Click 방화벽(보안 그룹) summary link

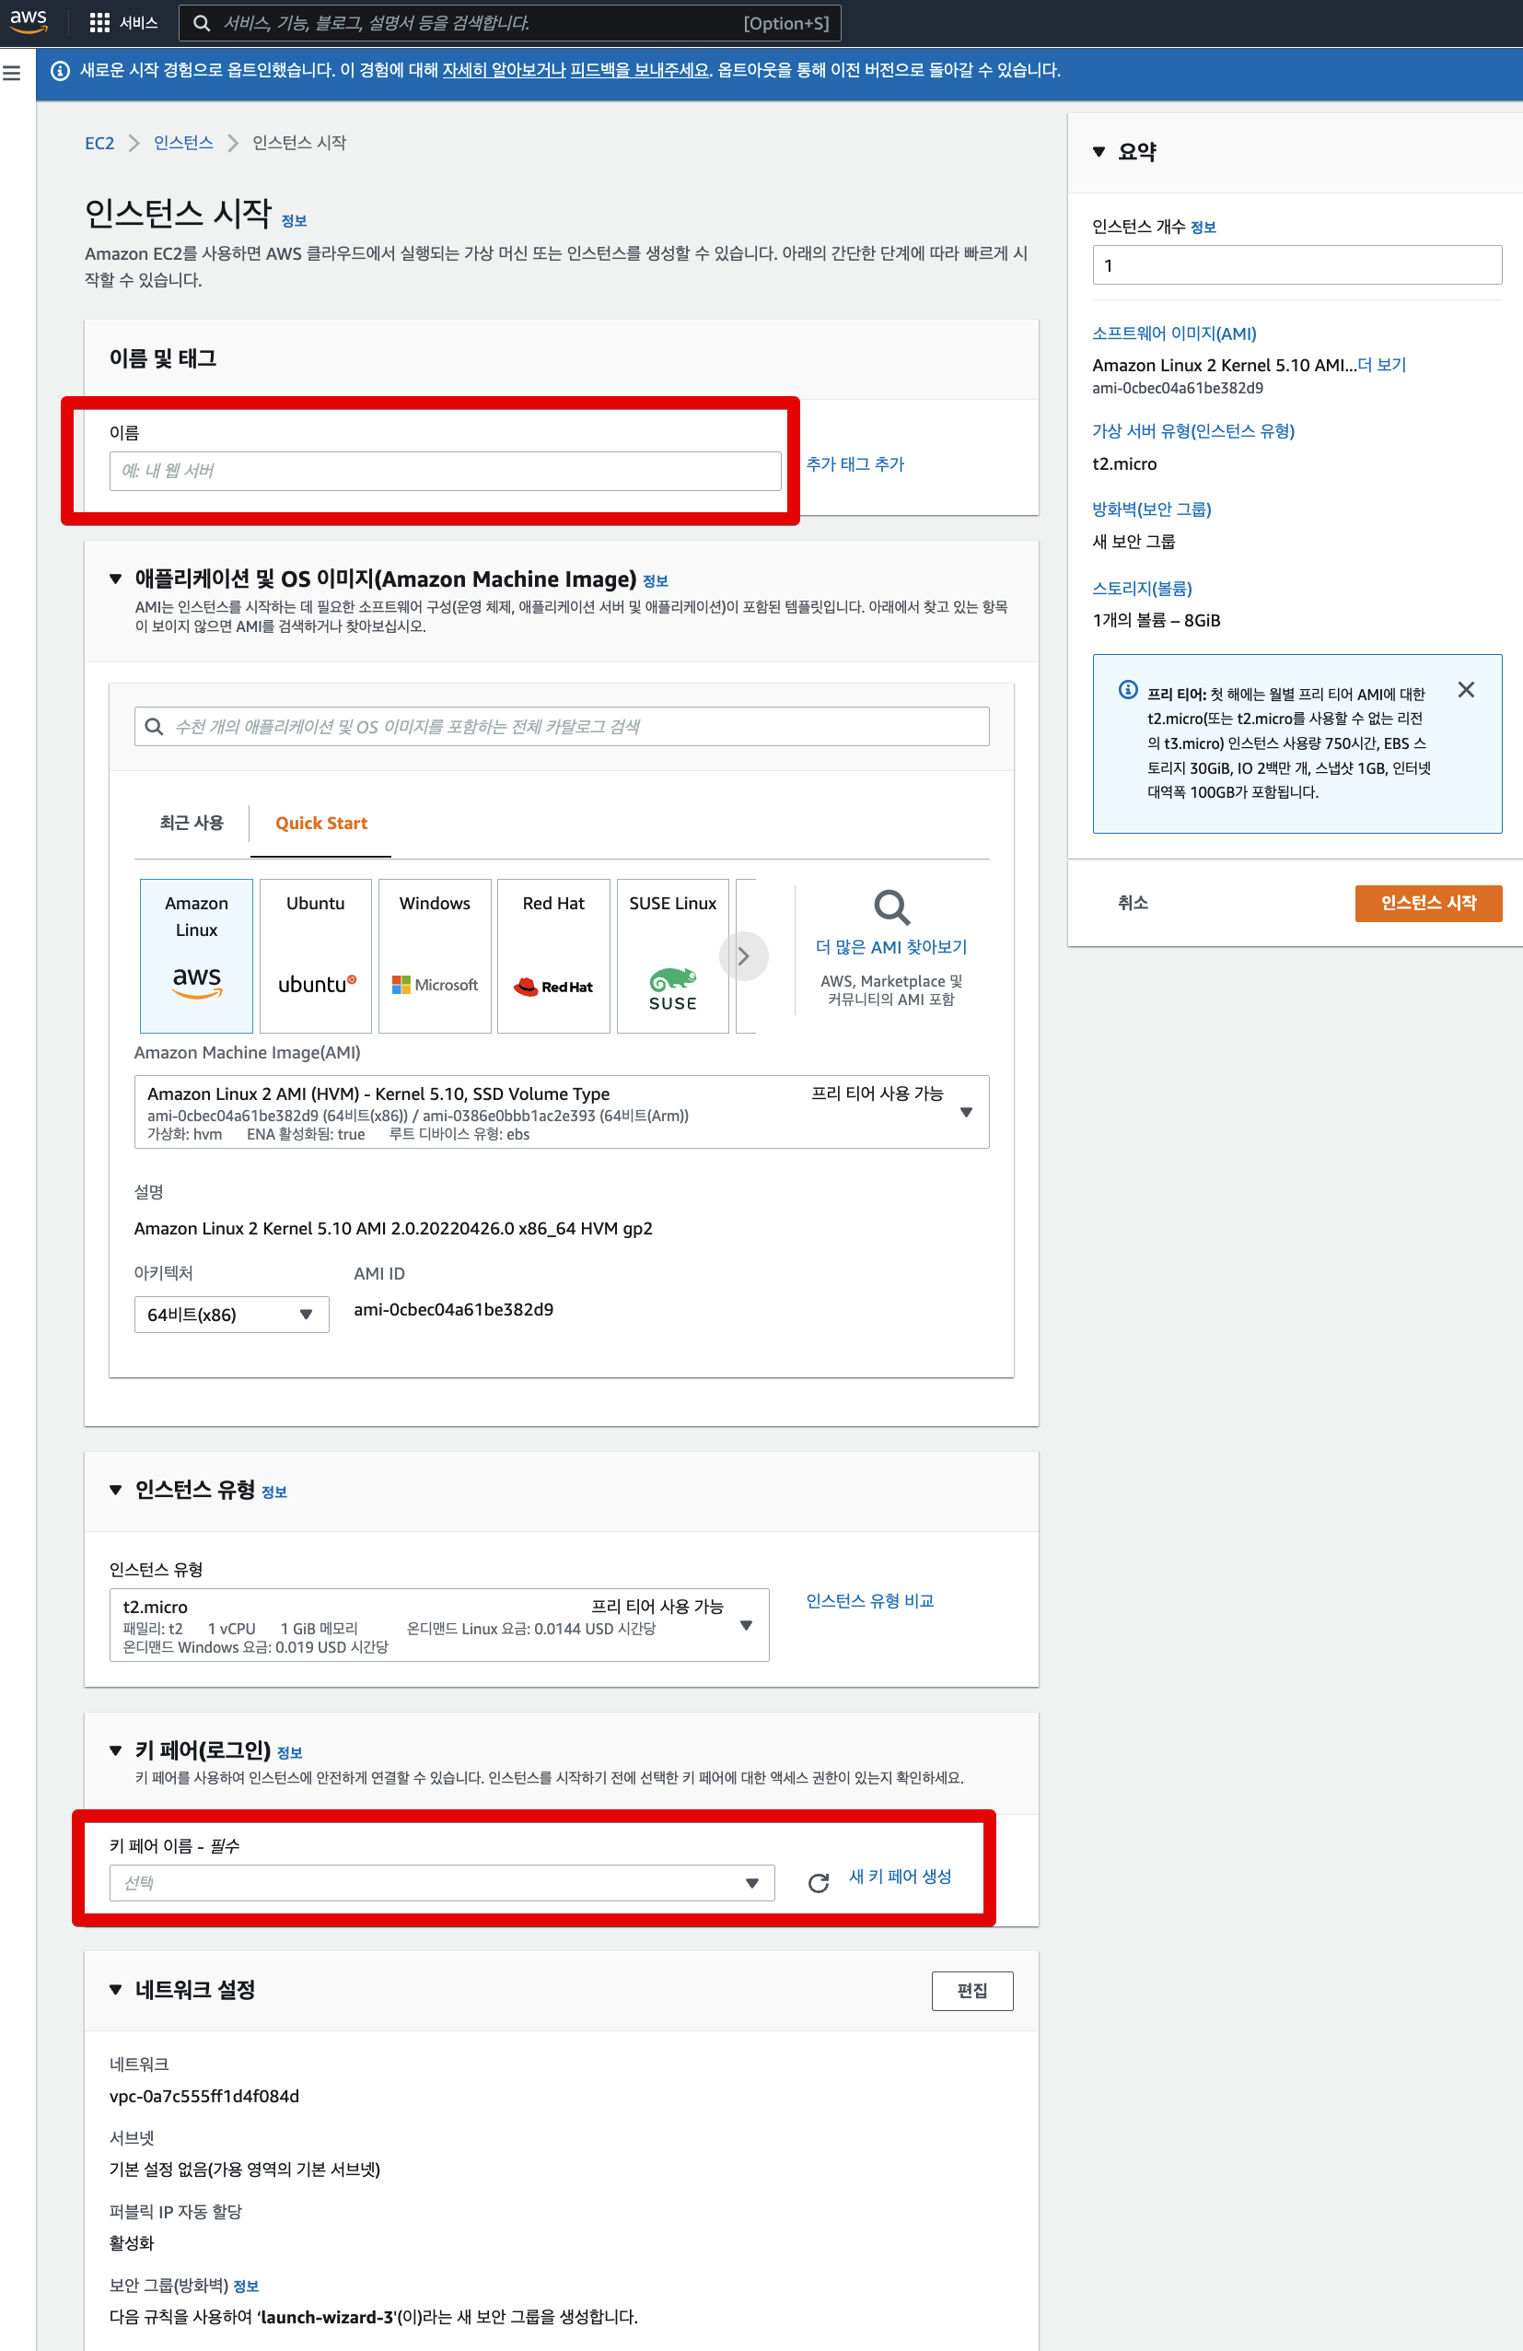coord(1151,509)
